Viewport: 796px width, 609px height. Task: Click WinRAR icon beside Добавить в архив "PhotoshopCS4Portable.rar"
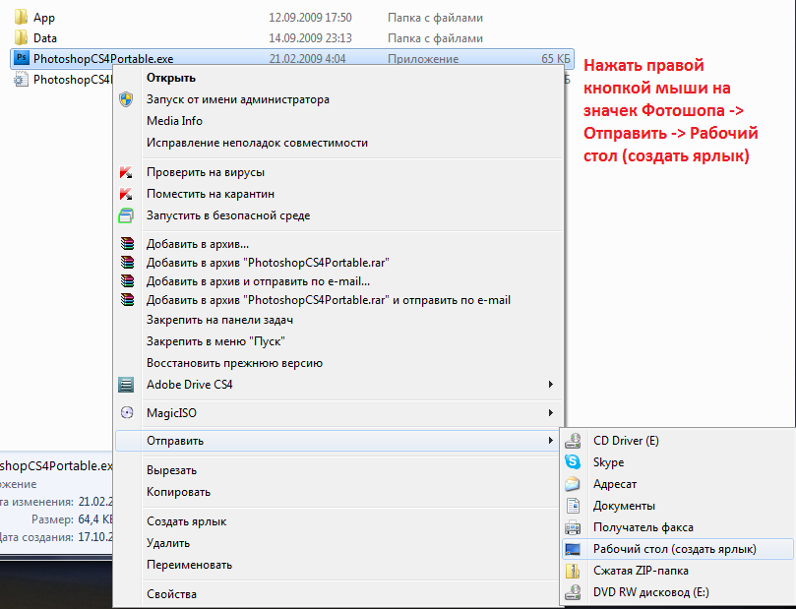pyautogui.click(x=127, y=263)
